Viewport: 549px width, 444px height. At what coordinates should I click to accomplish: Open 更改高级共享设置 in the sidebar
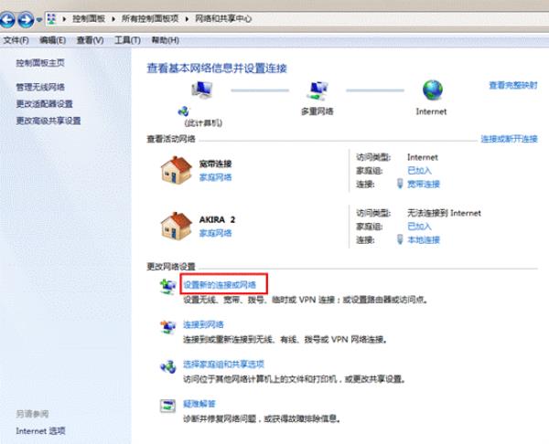click(x=48, y=121)
